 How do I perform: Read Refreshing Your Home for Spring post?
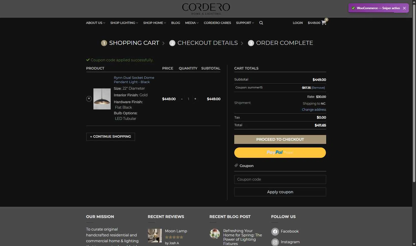[x=243, y=237]
